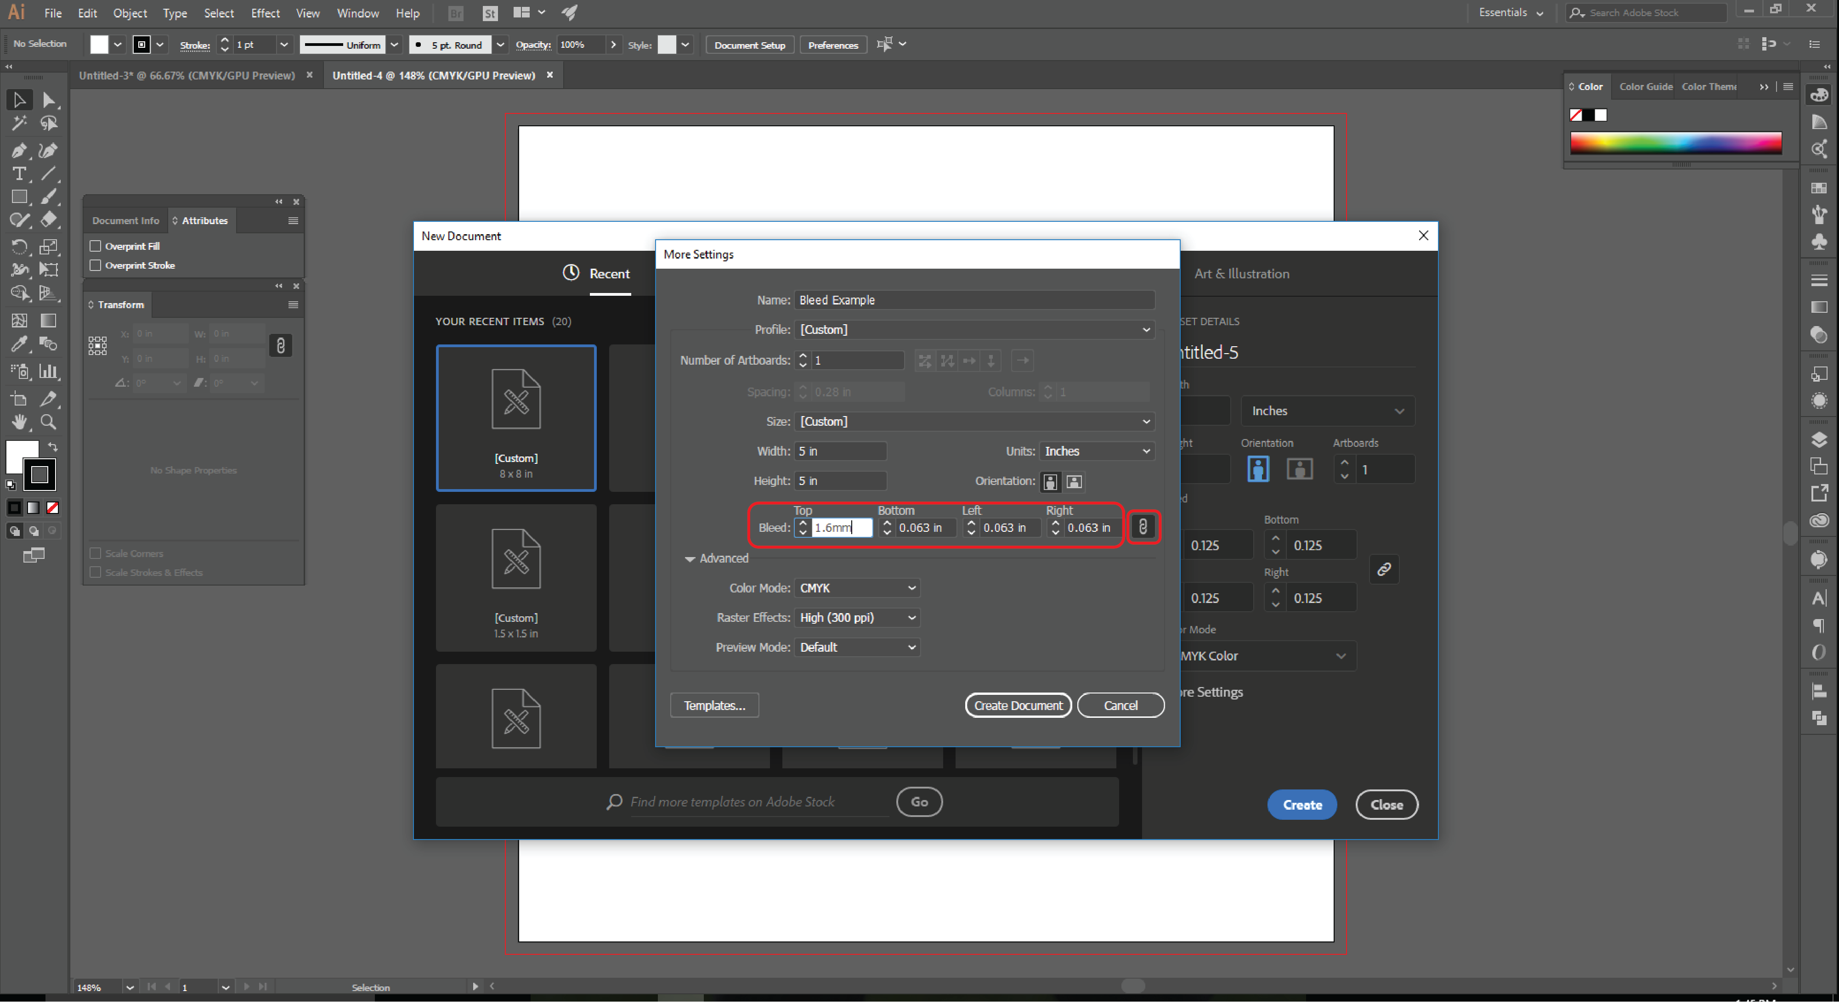Open the File menu
The width and height of the screenshot is (1839, 1003).
[53, 13]
